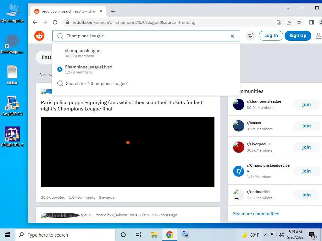The image size is (322, 241).
Task: Bookmark this page with the star icon
Action: pyautogui.click(x=299, y=22)
